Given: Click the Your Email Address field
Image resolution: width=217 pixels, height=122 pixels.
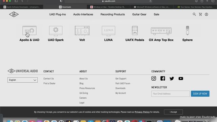Looking at the screenshot, I should point(171,94).
